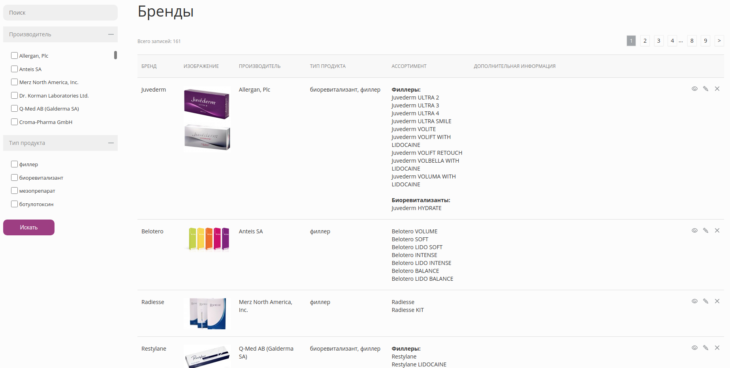Edit the Radiesse brand entry
The width and height of the screenshot is (730, 368).
pyautogui.click(x=706, y=301)
